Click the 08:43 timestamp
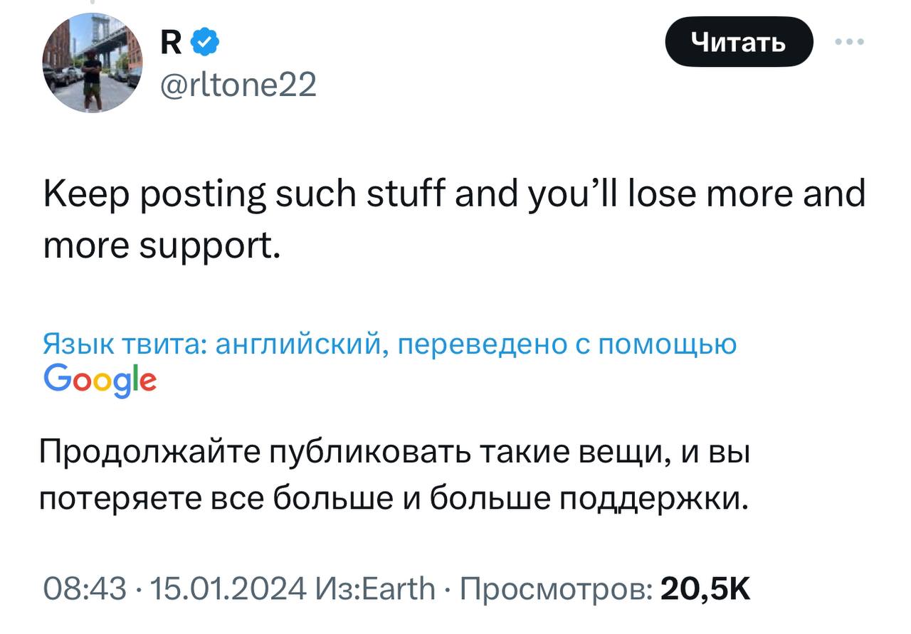 pyautogui.click(x=85, y=588)
